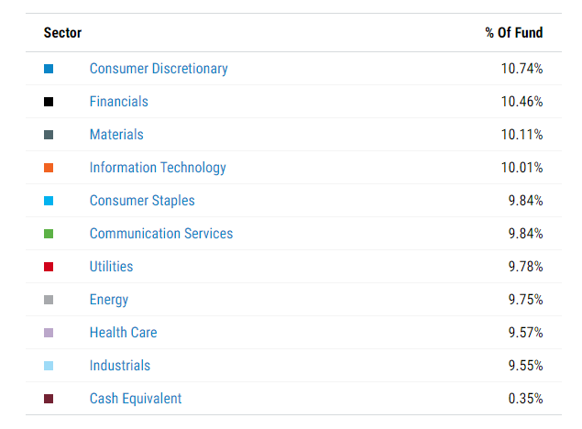Select the orange Information Technology swatch
The width and height of the screenshot is (582, 429).
pos(49,168)
